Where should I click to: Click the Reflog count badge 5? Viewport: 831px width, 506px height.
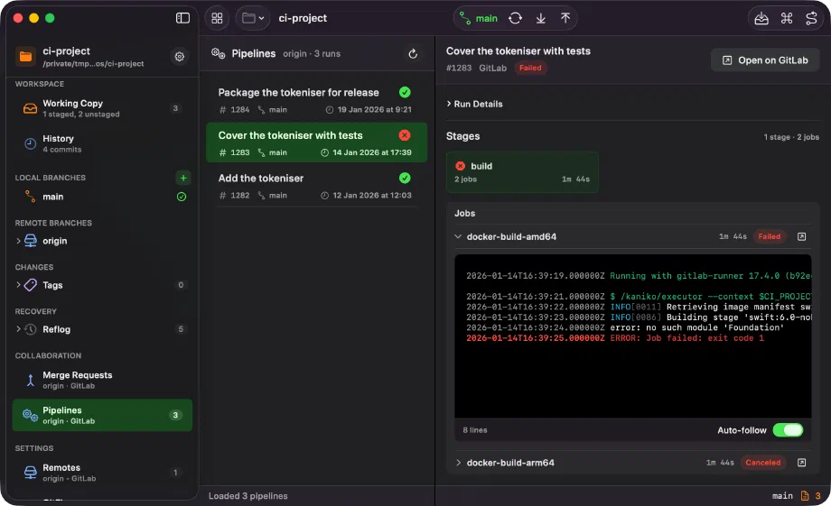[x=181, y=329]
